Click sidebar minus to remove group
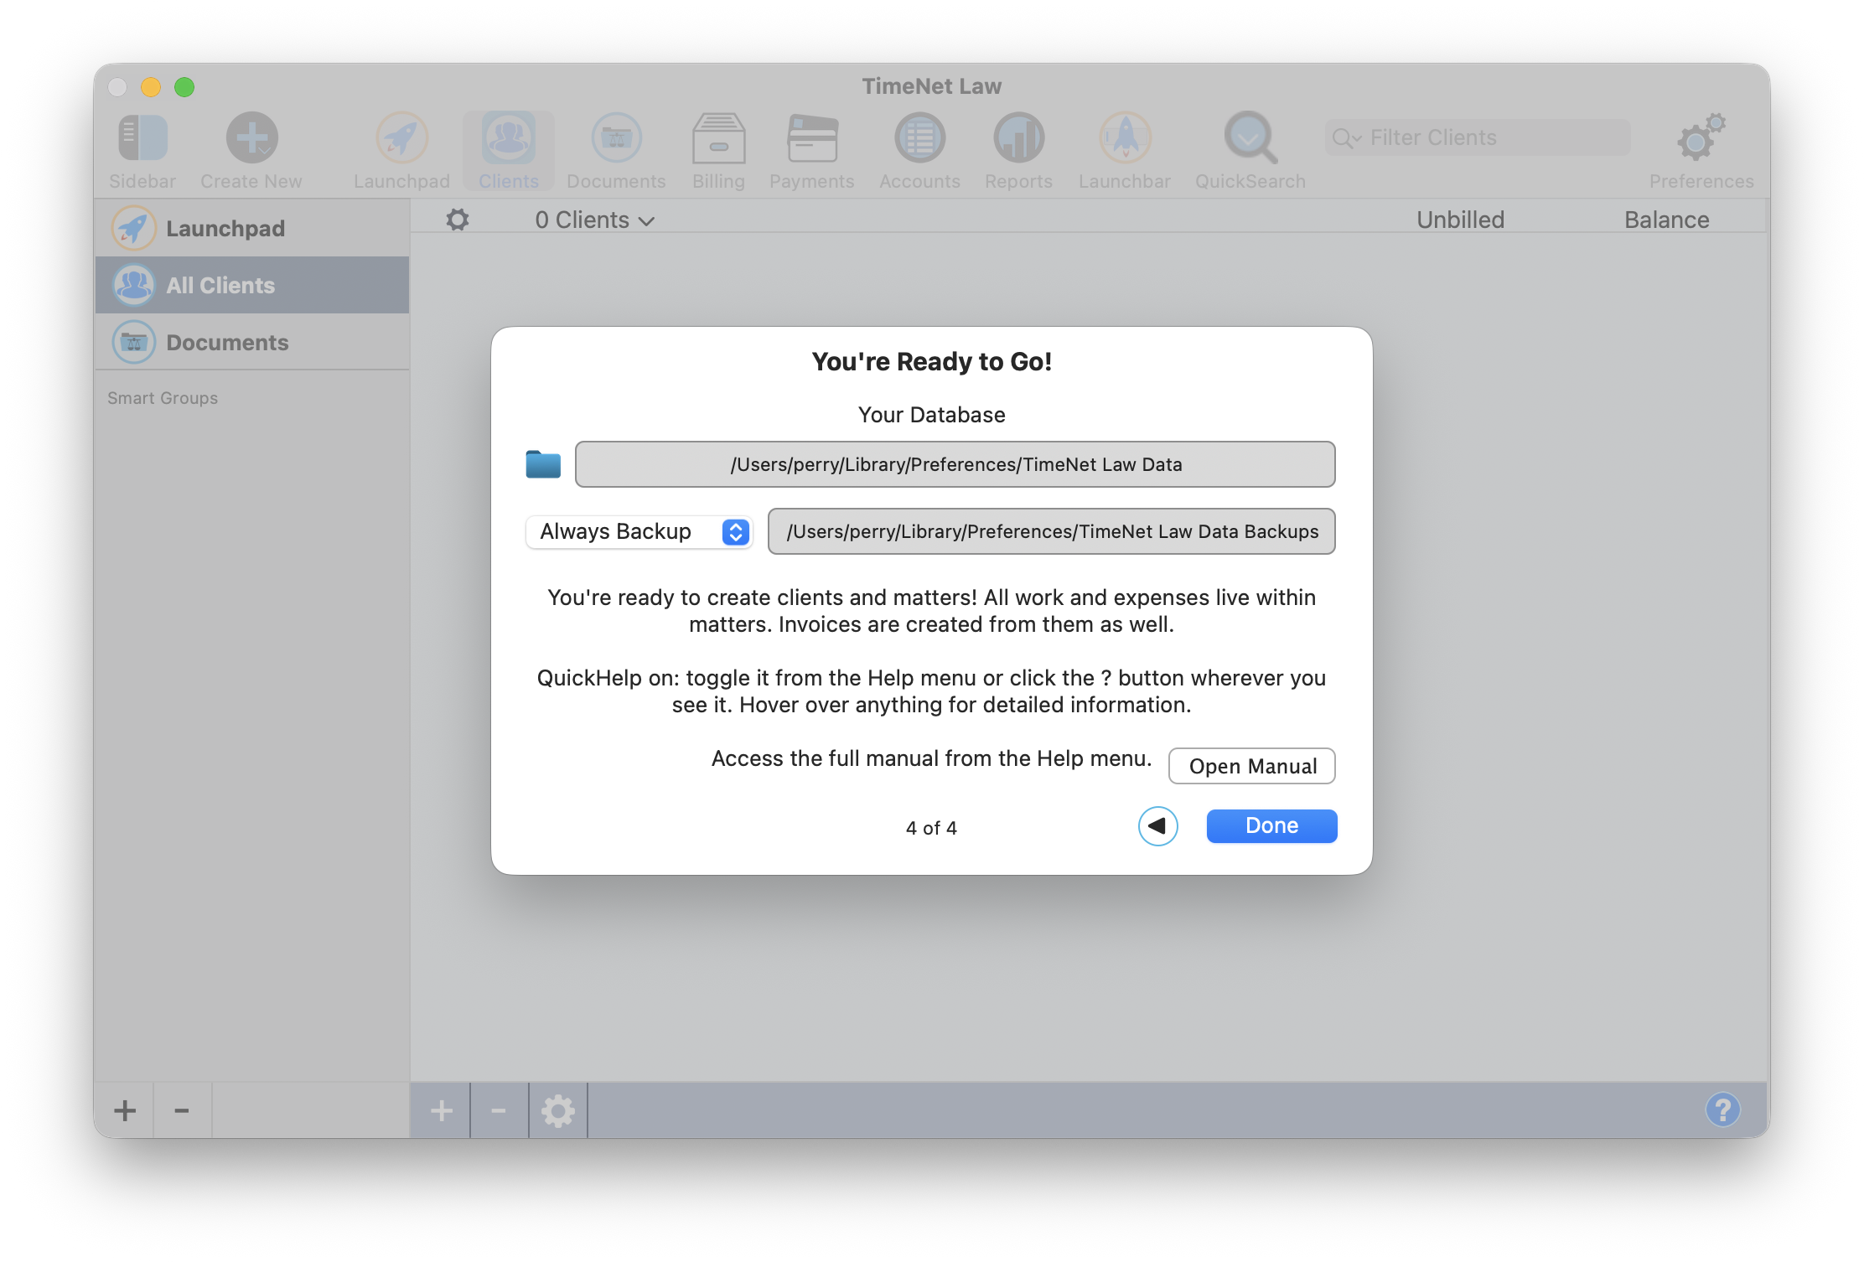Image resolution: width=1864 pixels, height=1262 pixels. pyautogui.click(x=182, y=1110)
